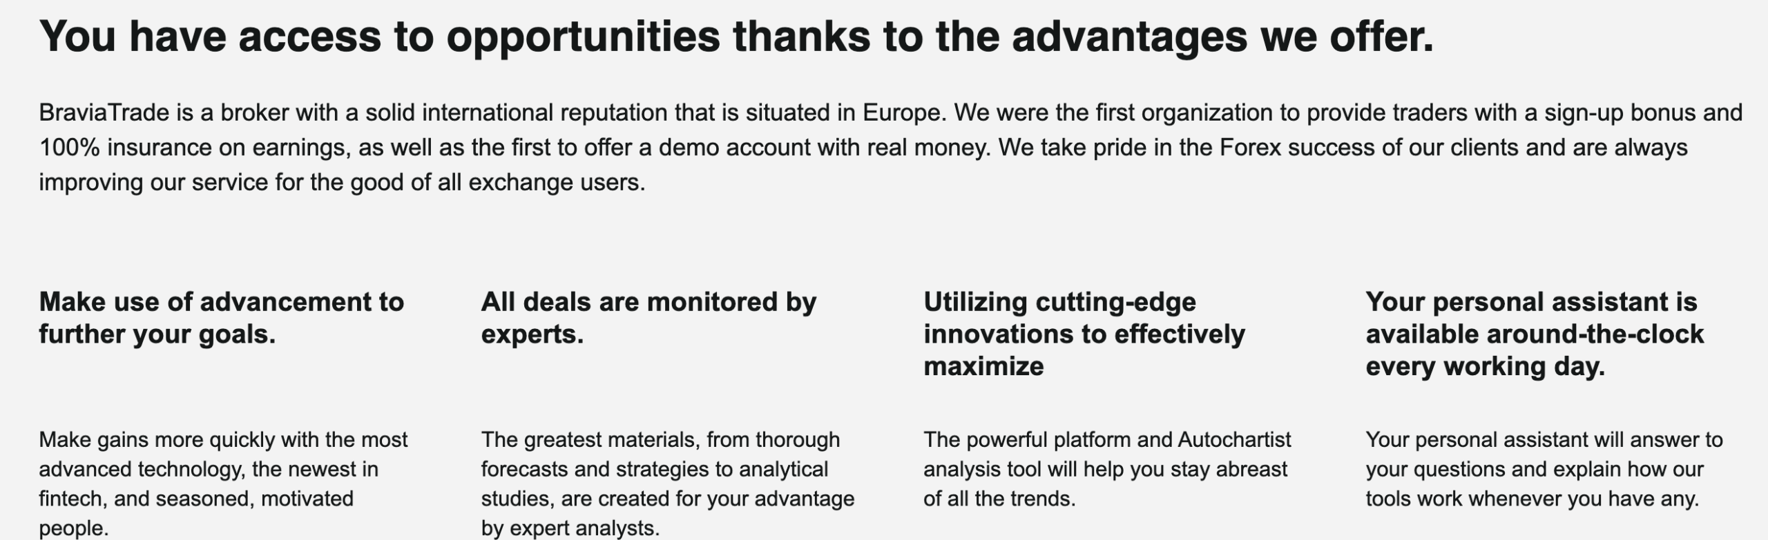Screen dimensions: 1768x540
Task: Select the 'Make use of advancement' heading
Action: (x=222, y=318)
